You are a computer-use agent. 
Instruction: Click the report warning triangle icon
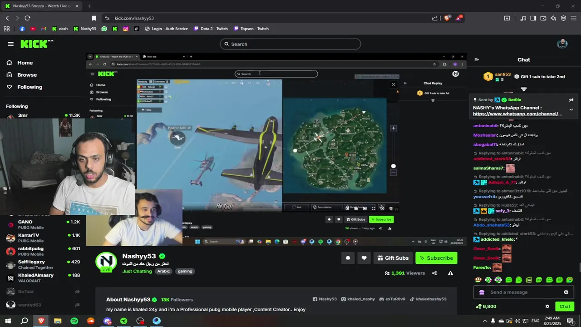(x=450, y=273)
